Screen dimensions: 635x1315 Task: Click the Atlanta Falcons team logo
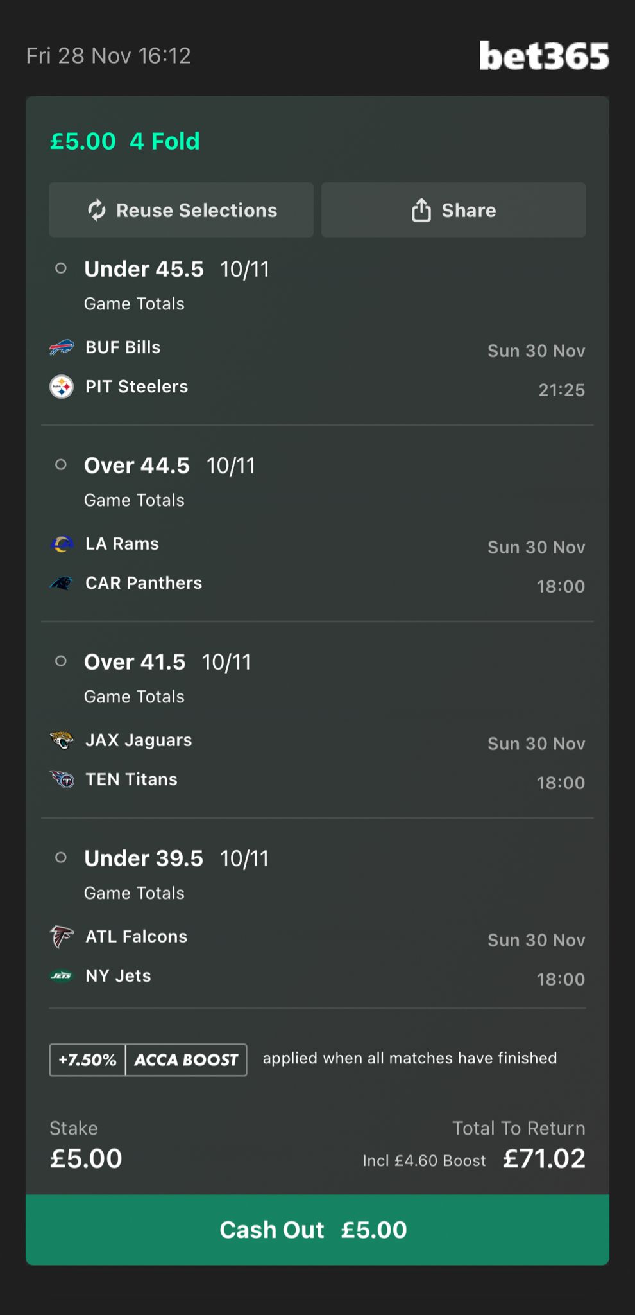(62, 937)
